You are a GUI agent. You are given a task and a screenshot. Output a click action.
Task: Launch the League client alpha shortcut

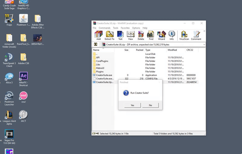coord(9,118)
